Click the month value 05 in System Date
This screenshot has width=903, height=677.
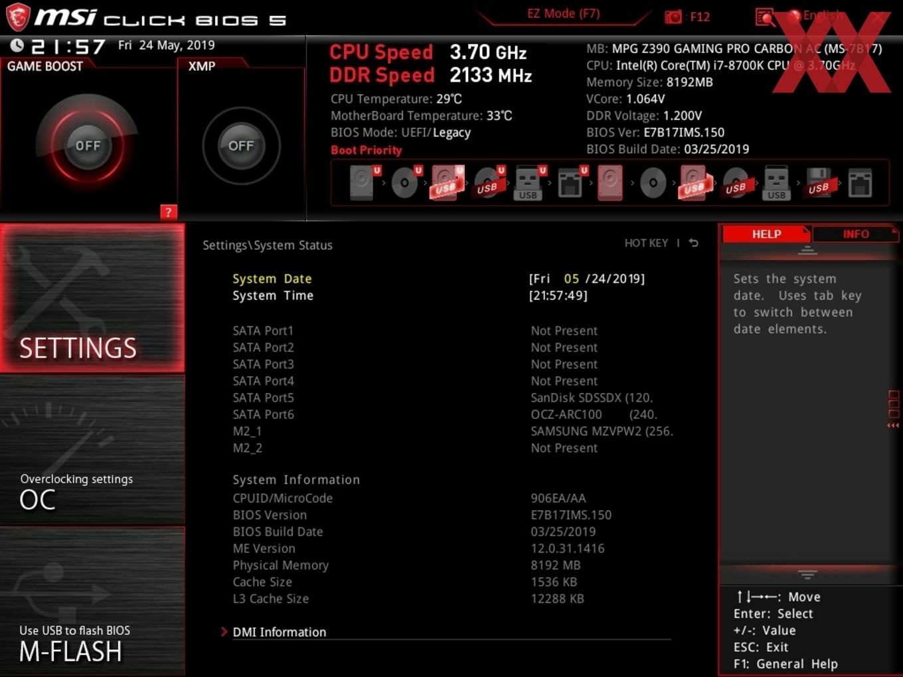point(572,279)
